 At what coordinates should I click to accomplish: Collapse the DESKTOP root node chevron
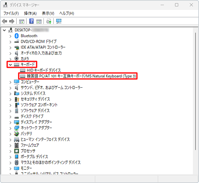4,30
